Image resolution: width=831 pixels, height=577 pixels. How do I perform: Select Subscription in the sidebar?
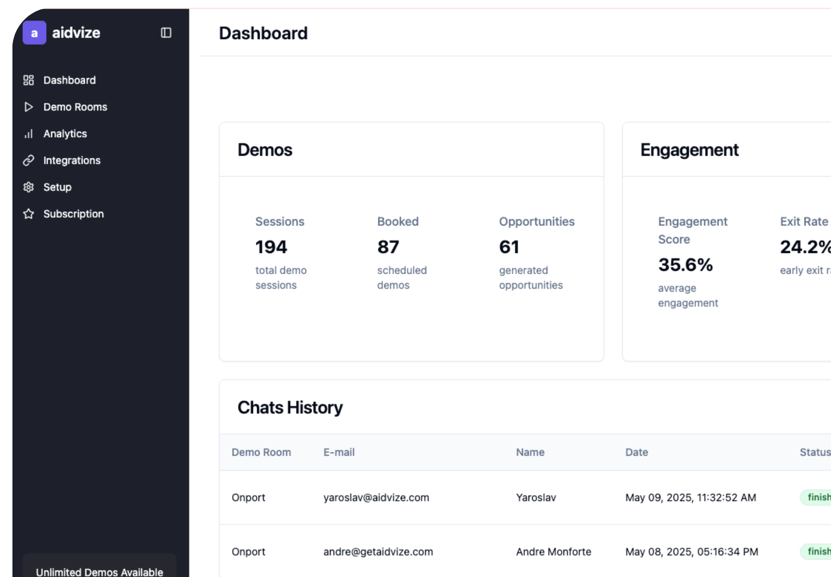point(74,214)
